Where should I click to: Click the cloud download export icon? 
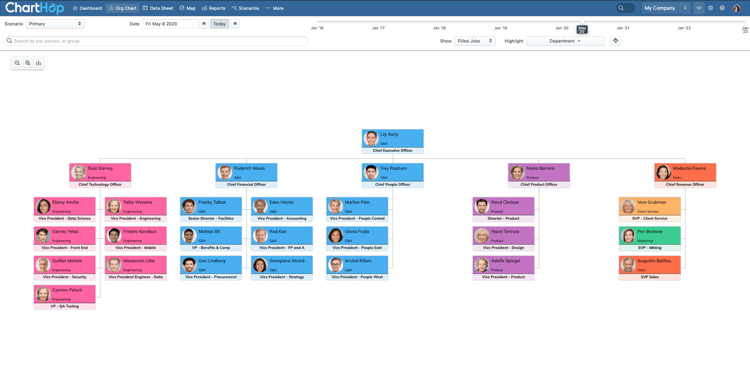pyautogui.click(x=615, y=41)
